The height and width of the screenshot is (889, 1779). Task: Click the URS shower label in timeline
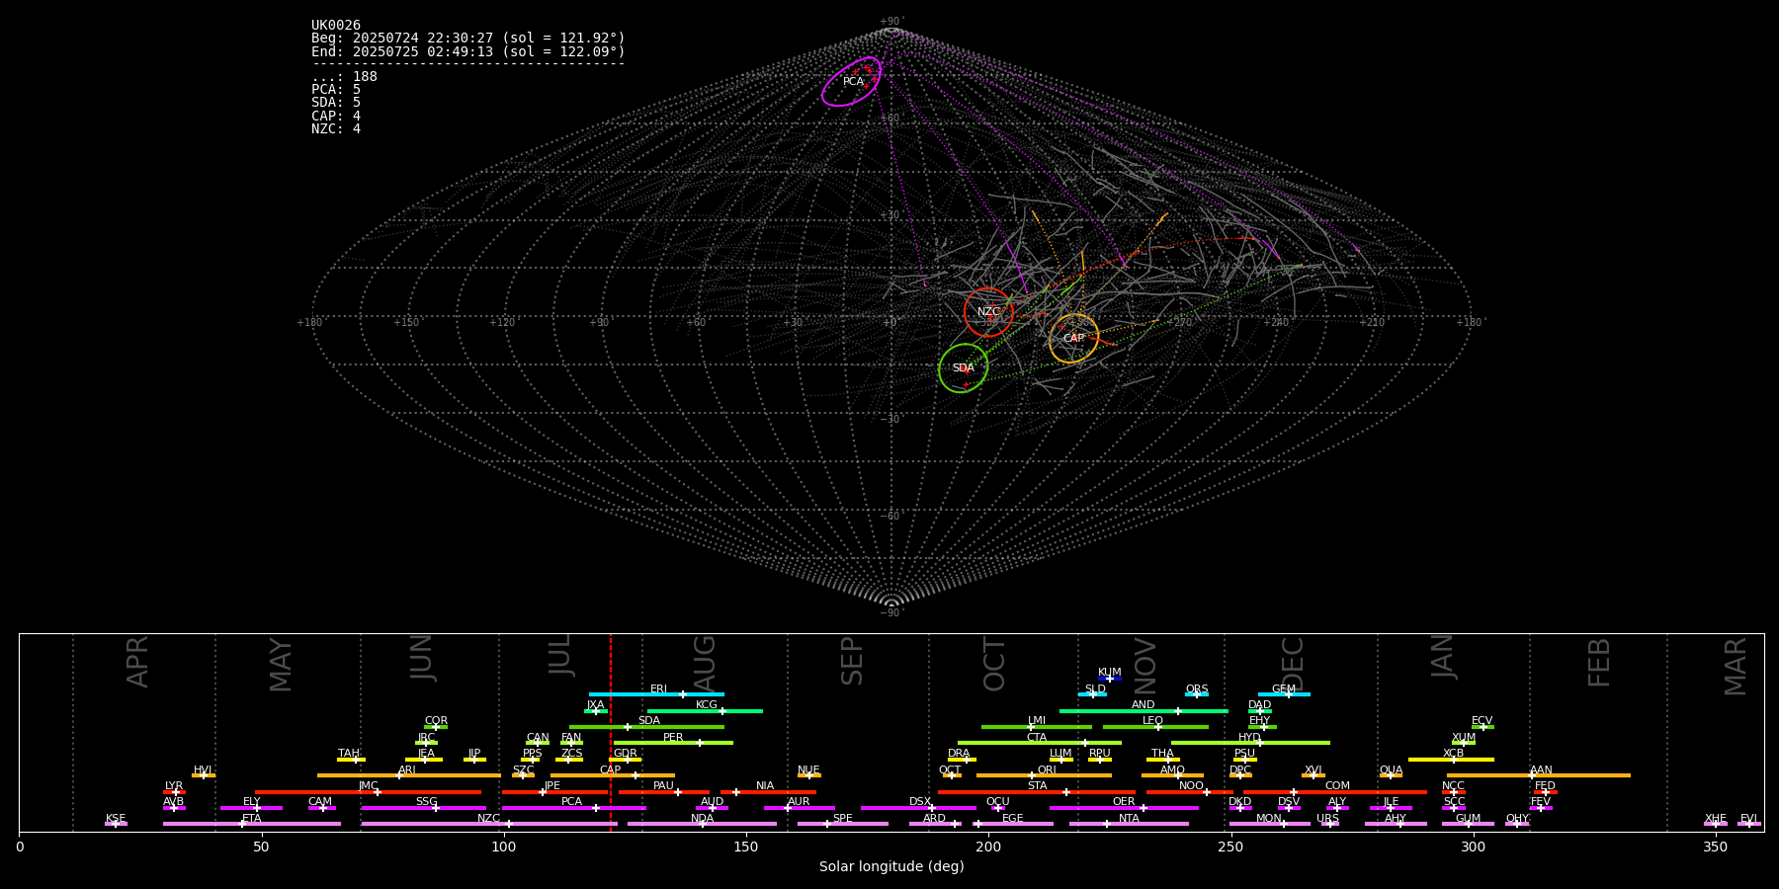point(1327,818)
